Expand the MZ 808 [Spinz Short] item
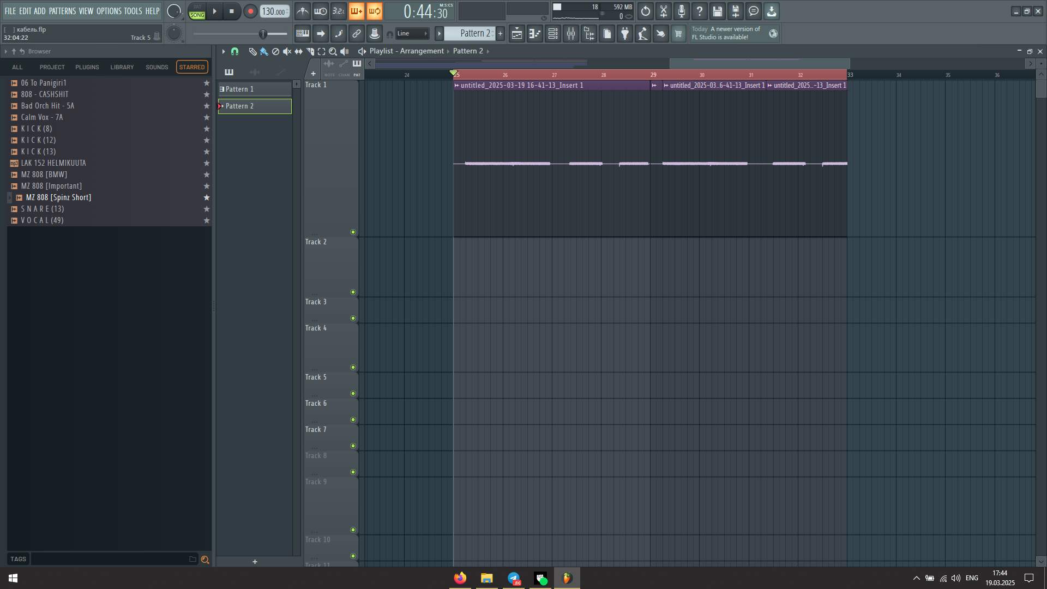 (9, 198)
